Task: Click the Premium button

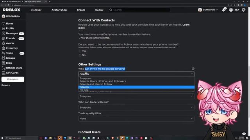Action: coord(13,79)
